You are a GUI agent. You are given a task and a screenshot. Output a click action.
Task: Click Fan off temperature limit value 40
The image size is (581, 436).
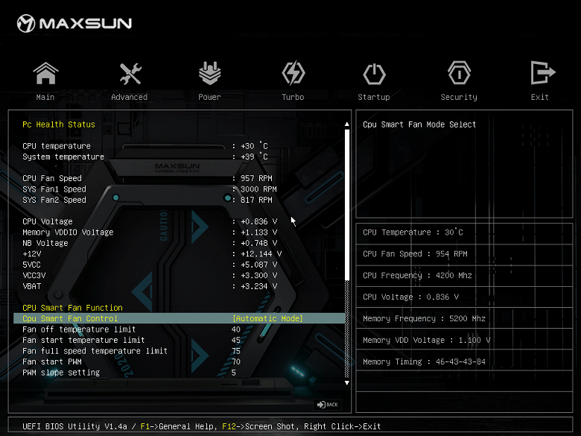pos(236,329)
